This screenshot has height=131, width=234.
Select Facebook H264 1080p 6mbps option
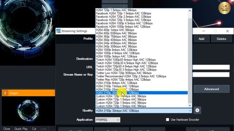tap(141, 27)
